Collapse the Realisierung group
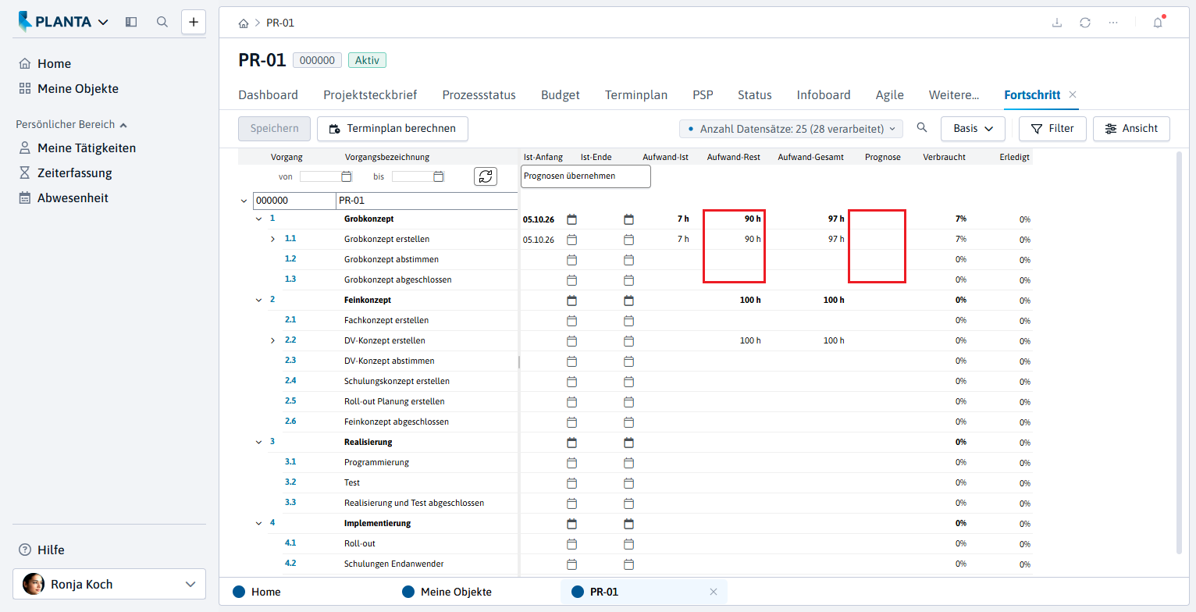 click(258, 442)
